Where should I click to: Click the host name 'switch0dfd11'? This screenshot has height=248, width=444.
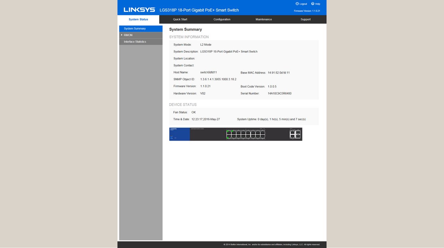coord(208,72)
